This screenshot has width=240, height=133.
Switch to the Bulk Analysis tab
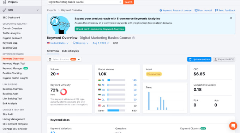tap(70, 51)
